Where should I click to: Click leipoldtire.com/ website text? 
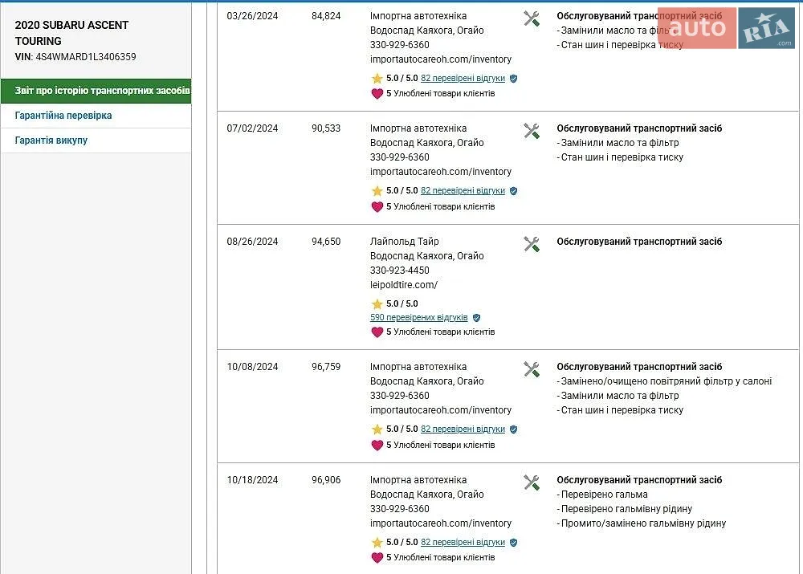click(404, 285)
